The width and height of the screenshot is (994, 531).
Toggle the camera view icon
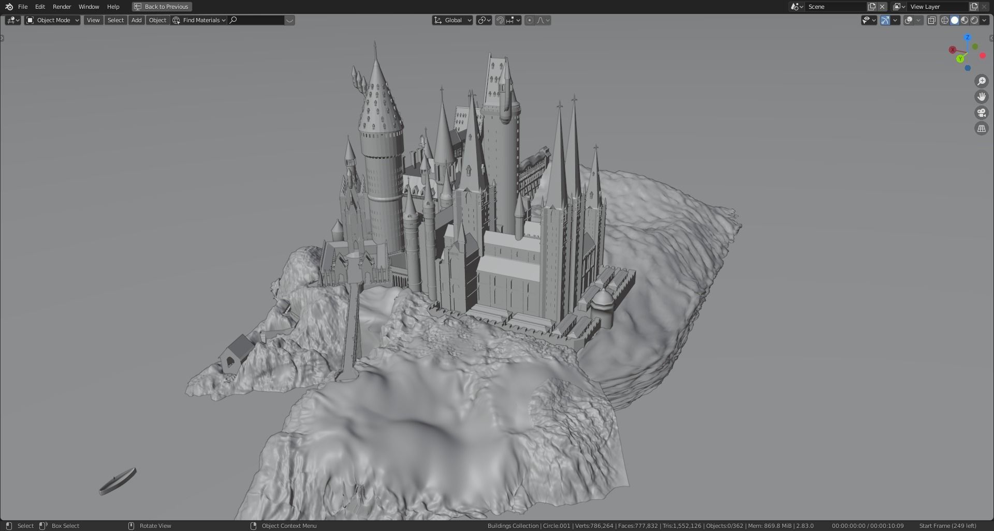(x=982, y=113)
